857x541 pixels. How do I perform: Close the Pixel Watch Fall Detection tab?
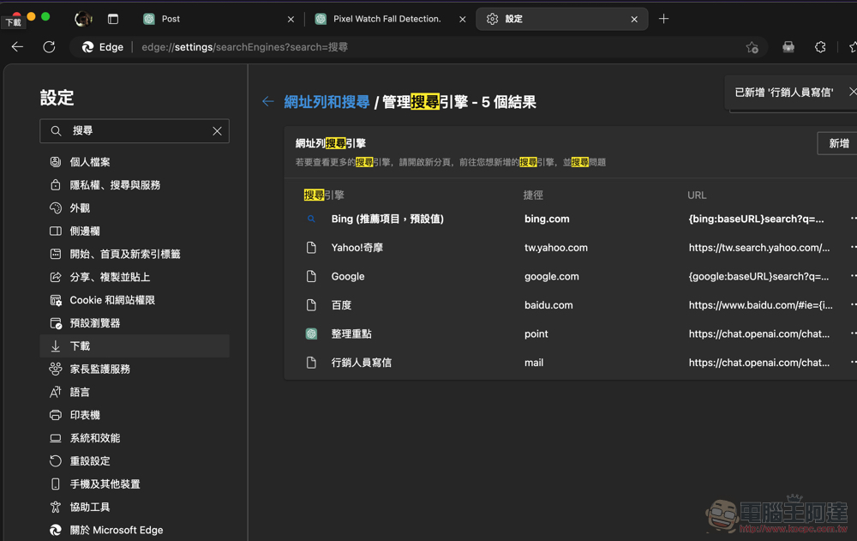[x=463, y=19]
